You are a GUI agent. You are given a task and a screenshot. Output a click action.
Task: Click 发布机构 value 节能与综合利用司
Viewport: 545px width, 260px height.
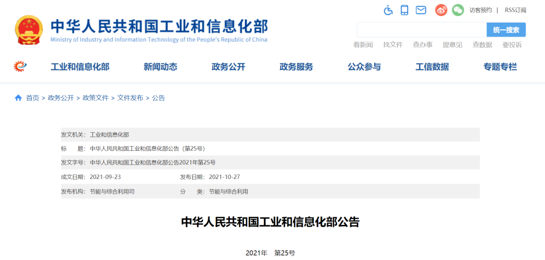112,191
